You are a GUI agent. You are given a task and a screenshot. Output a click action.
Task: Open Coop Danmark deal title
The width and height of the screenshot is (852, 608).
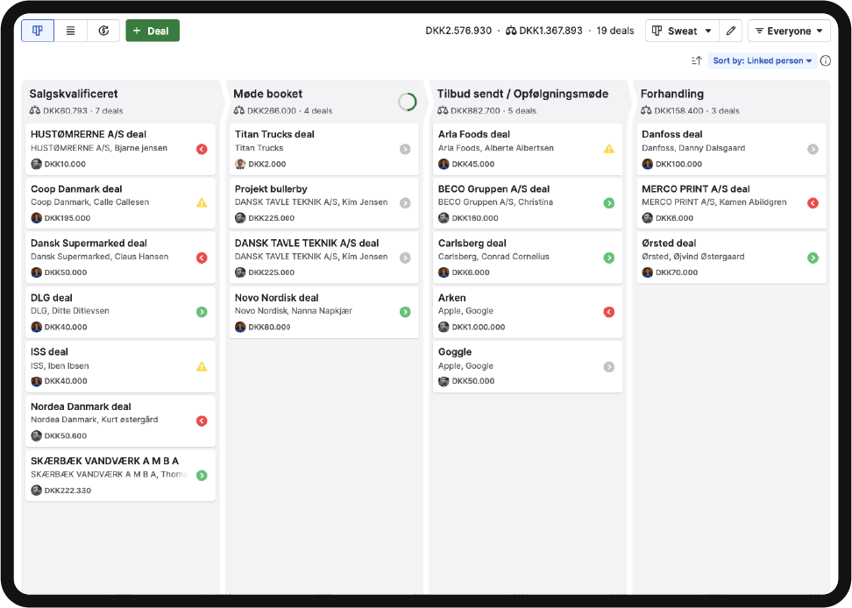pyautogui.click(x=76, y=189)
